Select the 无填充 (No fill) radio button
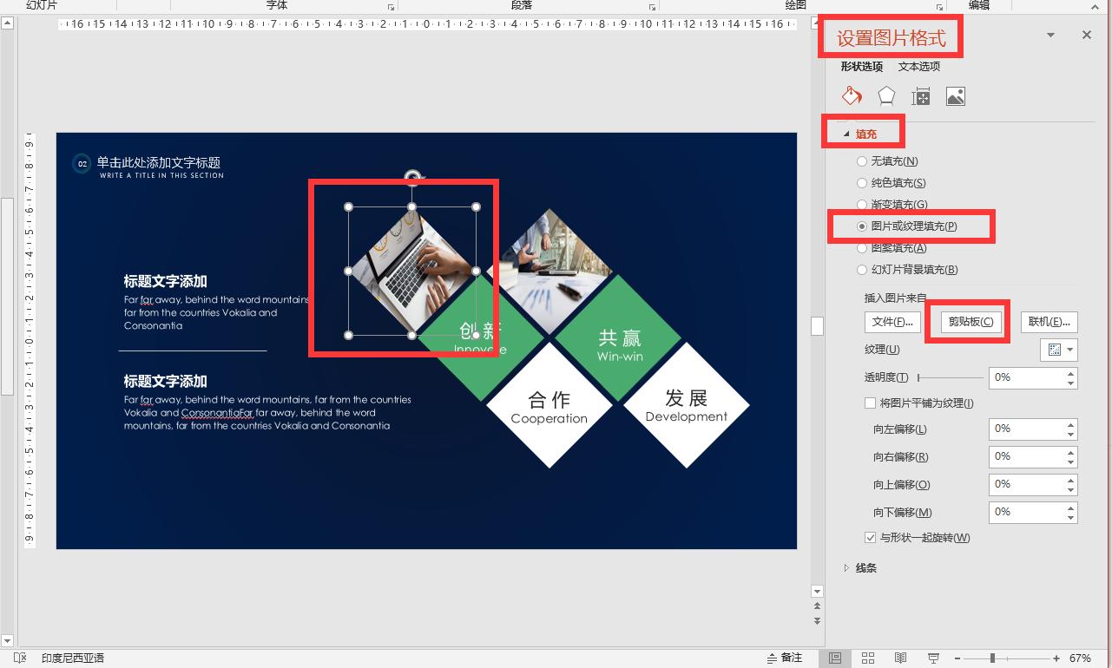This screenshot has width=1112, height=668. pos(862,161)
